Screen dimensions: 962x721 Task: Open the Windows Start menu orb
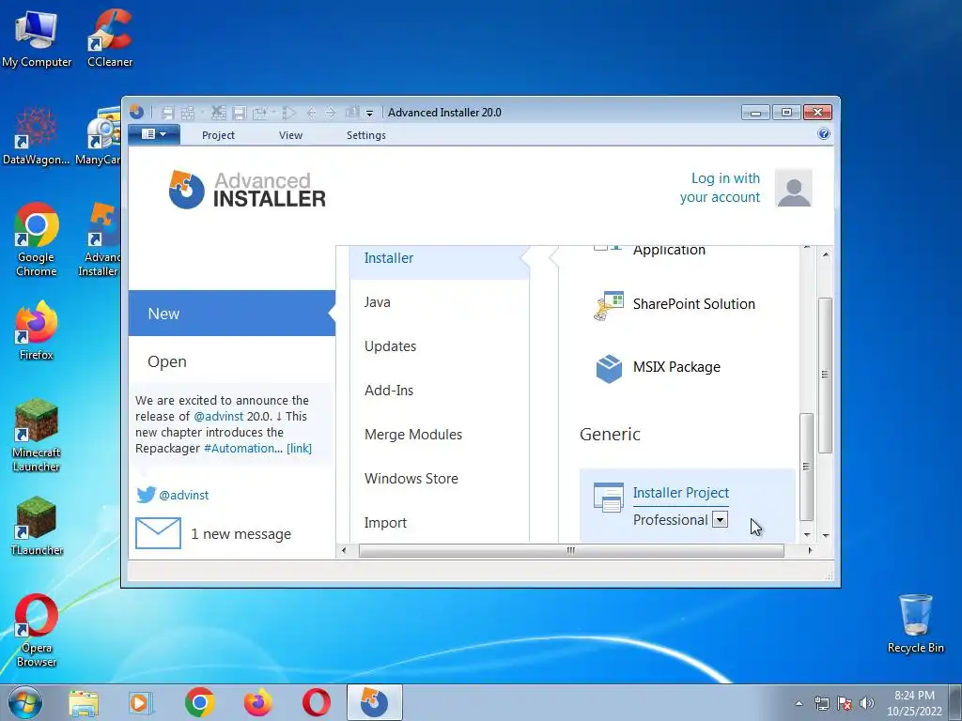pyautogui.click(x=25, y=702)
